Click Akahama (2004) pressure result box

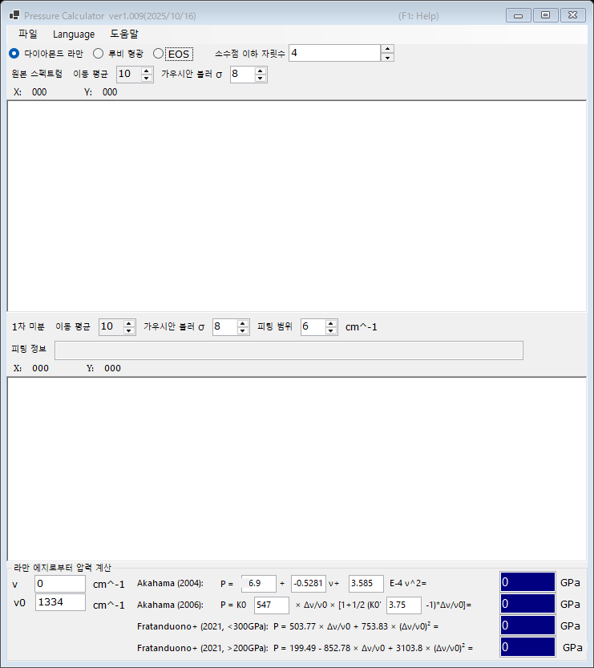(x=528, y=582)
